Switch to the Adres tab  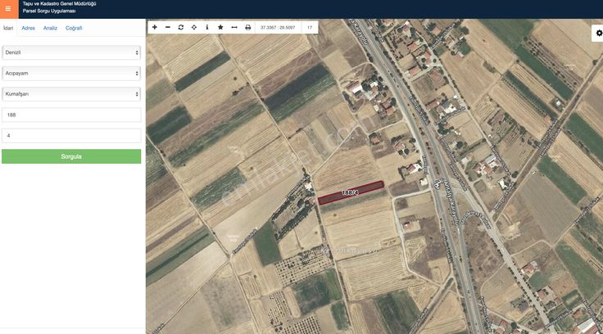tap(28, 28)
